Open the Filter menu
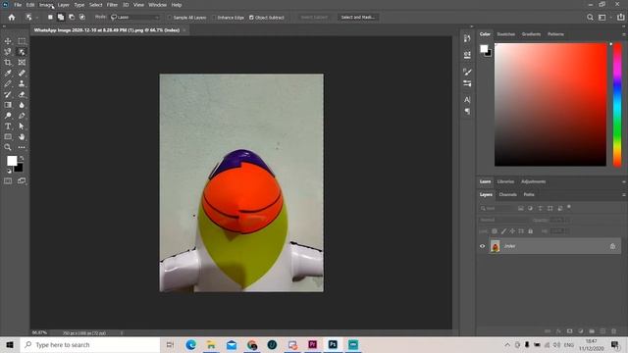The width and height of the screenshot is (628, 353). 112,5
